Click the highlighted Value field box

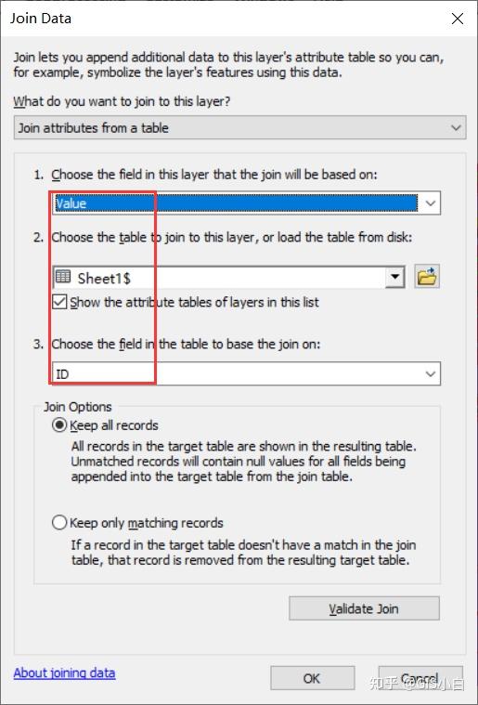pos(237,203)
